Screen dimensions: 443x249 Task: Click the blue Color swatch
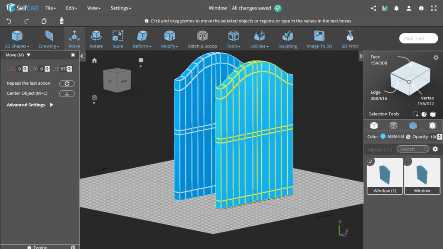click(x=383, y=137)
